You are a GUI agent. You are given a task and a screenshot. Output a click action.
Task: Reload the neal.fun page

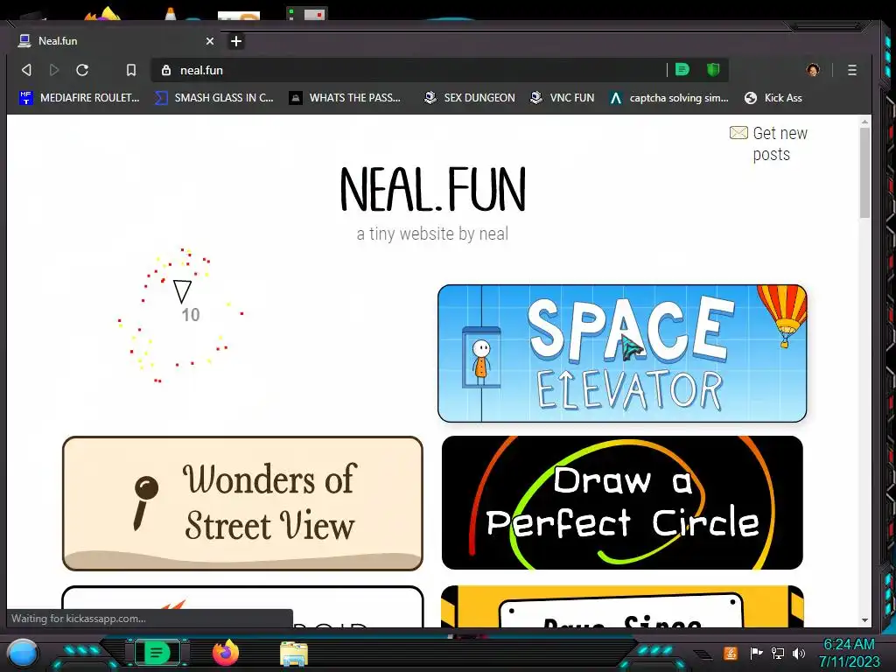click(x=82, y=70)
